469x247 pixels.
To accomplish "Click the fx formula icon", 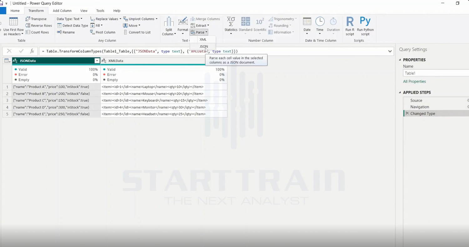I will tap(32, 51).
